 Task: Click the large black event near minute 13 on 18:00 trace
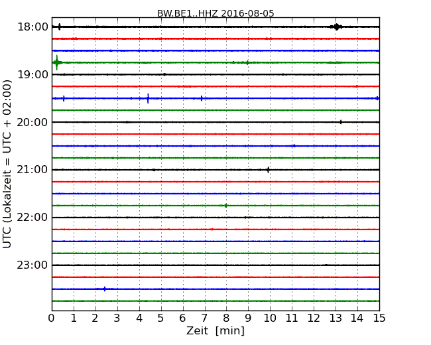pos(336,27)
